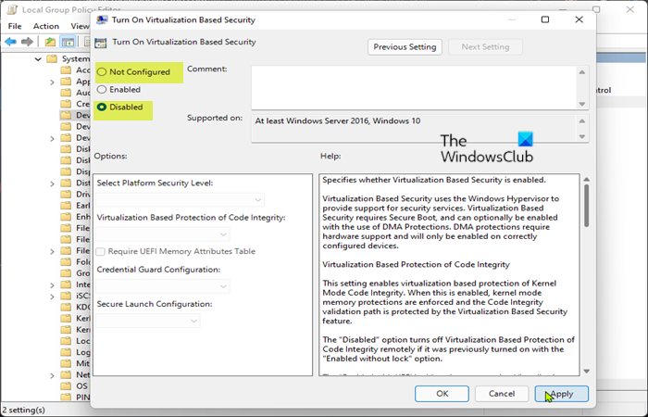Click the folder icon of the Loc row
648x417 pixels.
66,341
